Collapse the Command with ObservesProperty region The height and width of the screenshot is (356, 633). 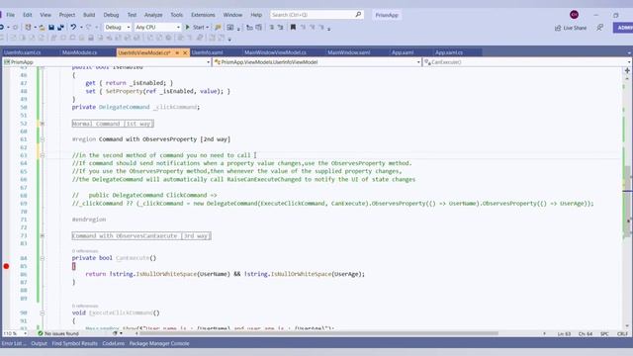[42, 139]
